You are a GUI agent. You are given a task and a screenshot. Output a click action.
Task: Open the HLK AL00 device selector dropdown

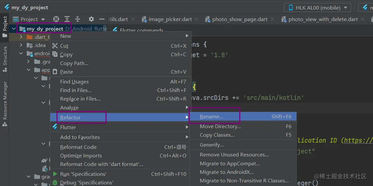click(x=317, y=8)
